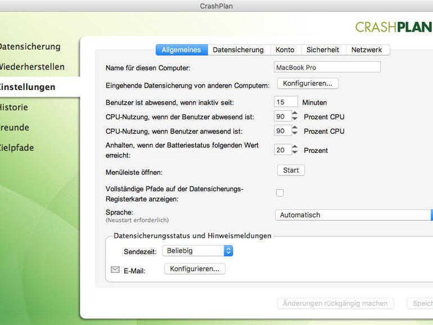Open the Konto tab

coord(285,50)
